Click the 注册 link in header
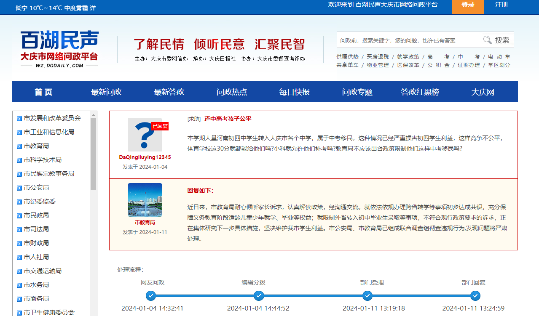The width and height of the screenshot is (539, 316). click(x=501, y=5)
